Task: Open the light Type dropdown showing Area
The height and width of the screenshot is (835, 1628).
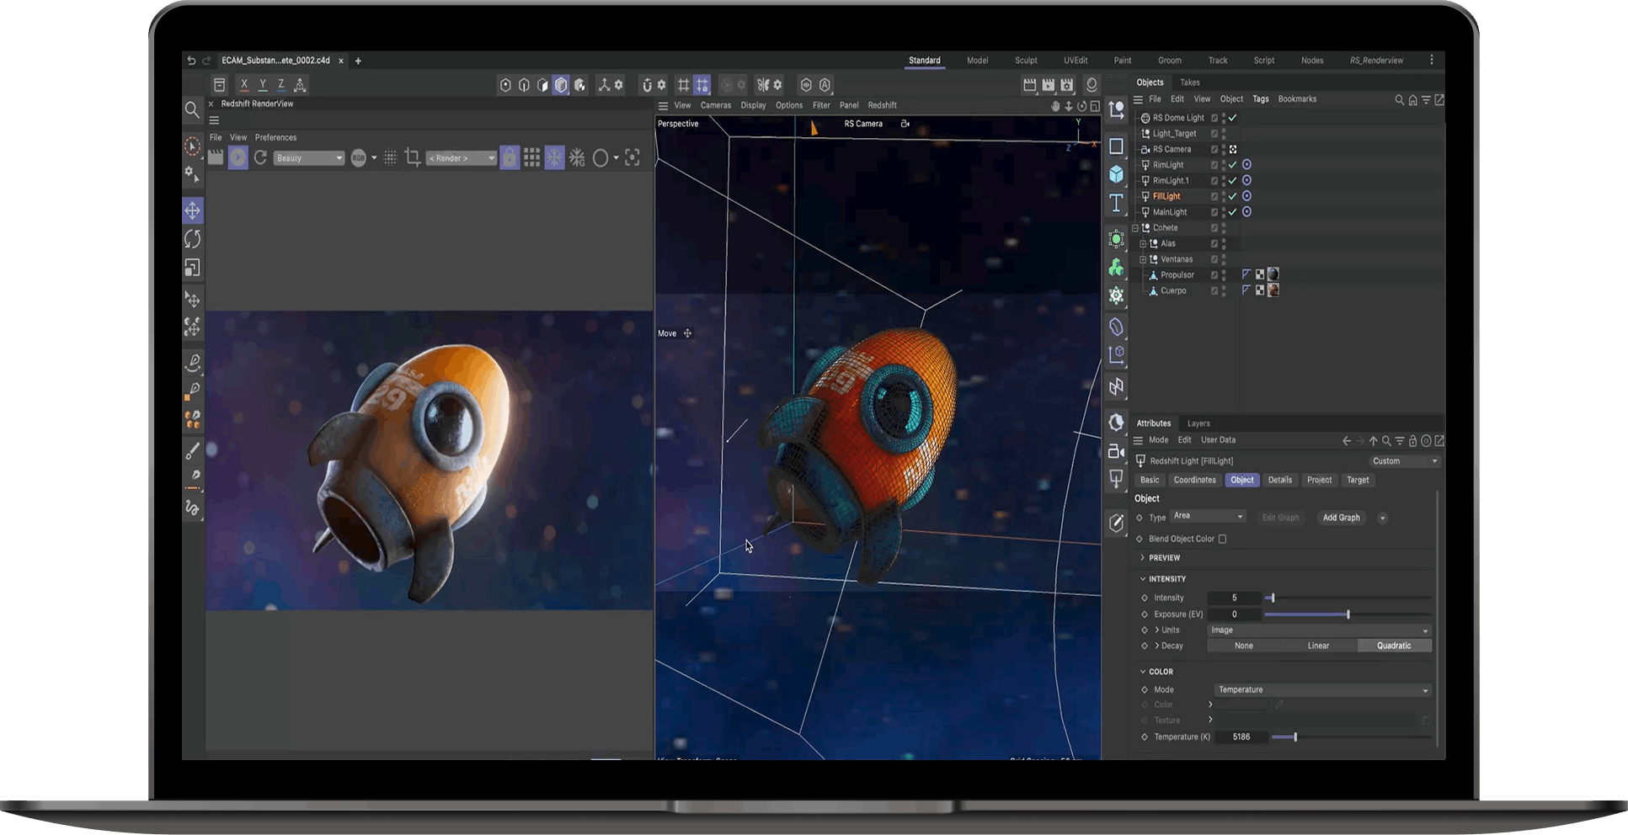Action: [1208, 517]
